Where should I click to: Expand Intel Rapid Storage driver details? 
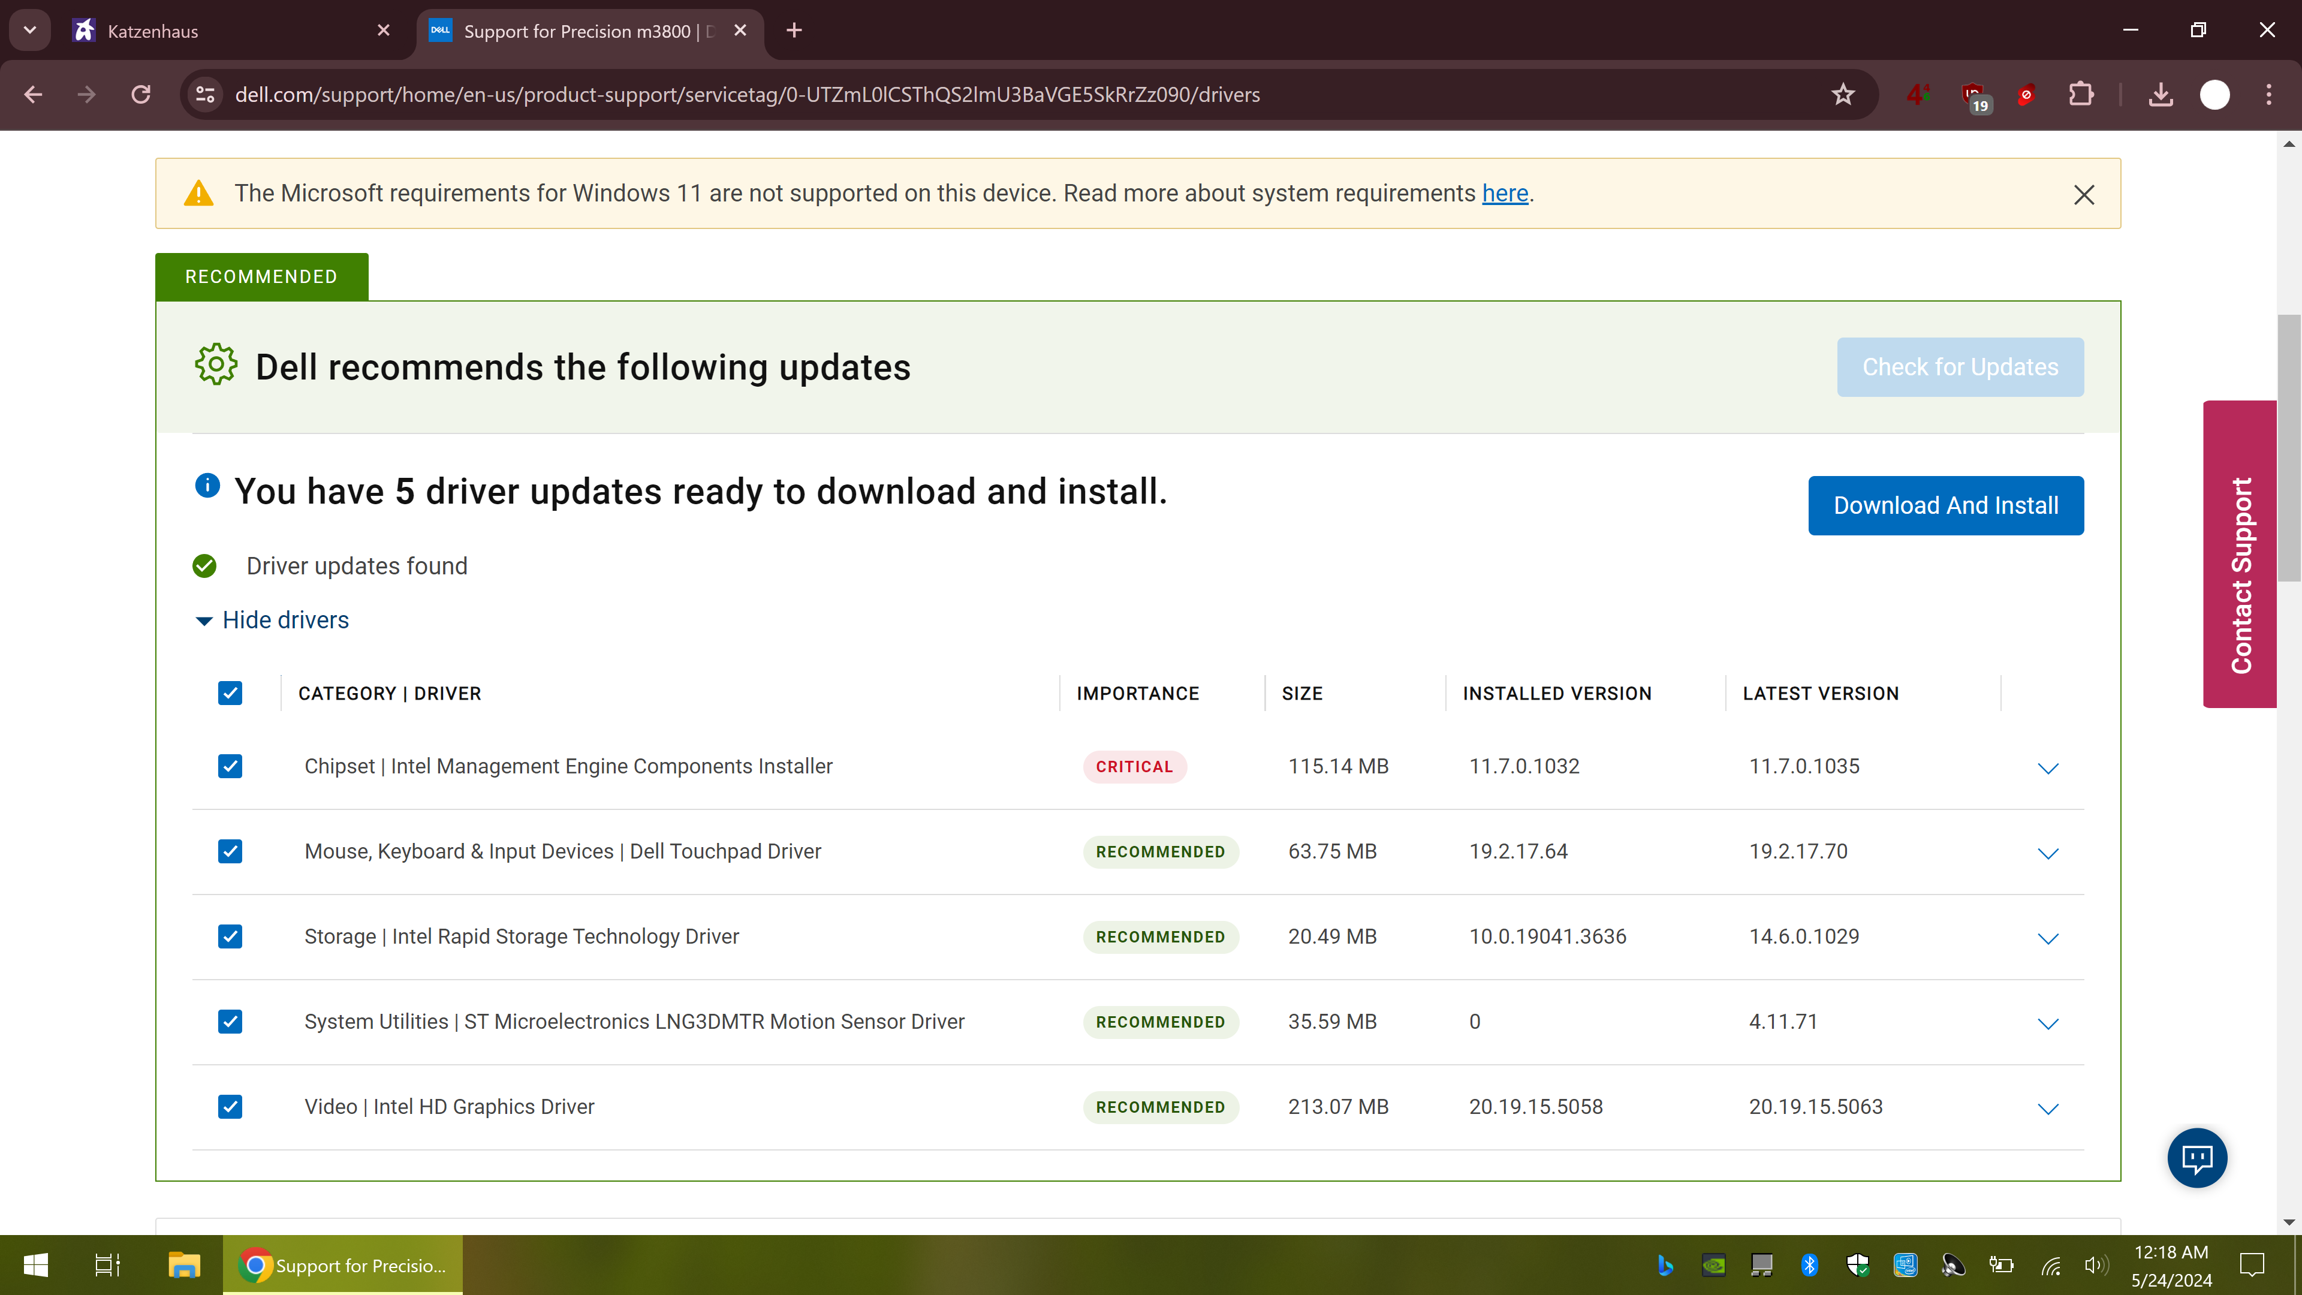2047,938
